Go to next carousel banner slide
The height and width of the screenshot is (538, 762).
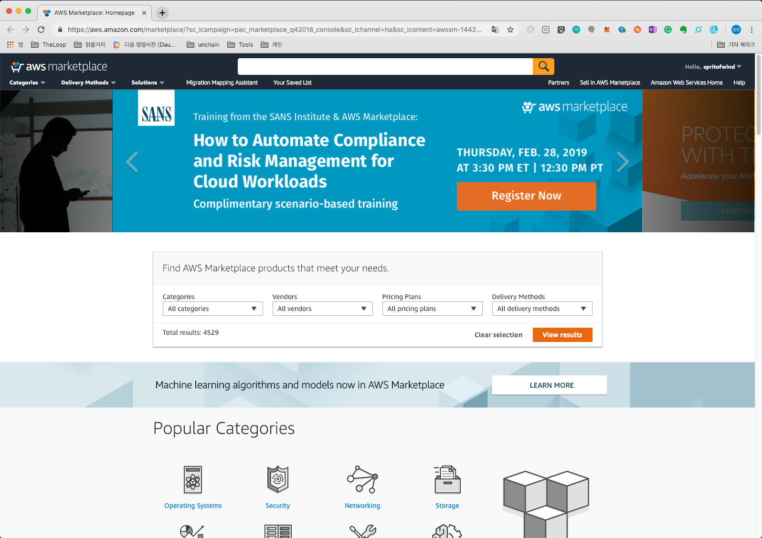click(x=623, y=162)
